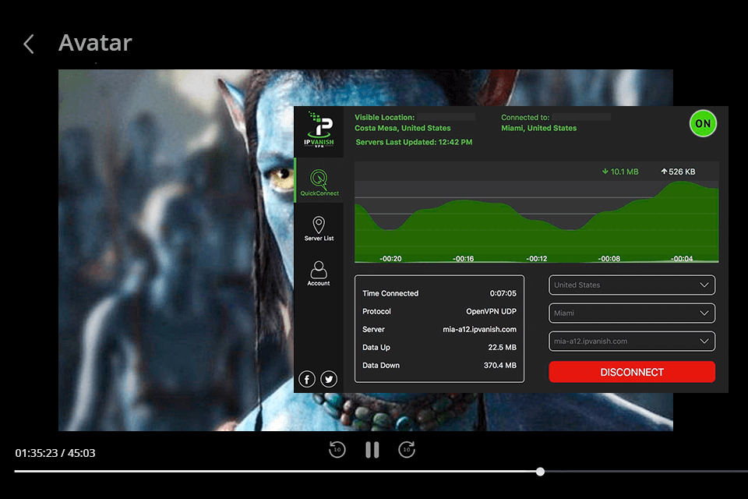The image size is (748, 499).
Task: Click the Server value mia-a12.ipvanish.com in the table
Action: point(479,330)
